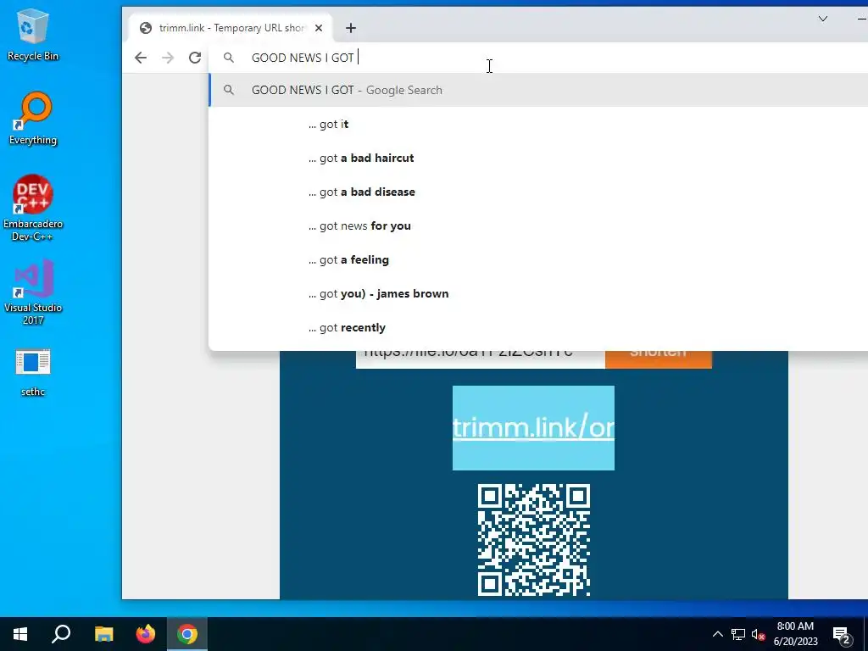Expand the tab search chevron
The image size is (868, 651).
tap(822, 19)
